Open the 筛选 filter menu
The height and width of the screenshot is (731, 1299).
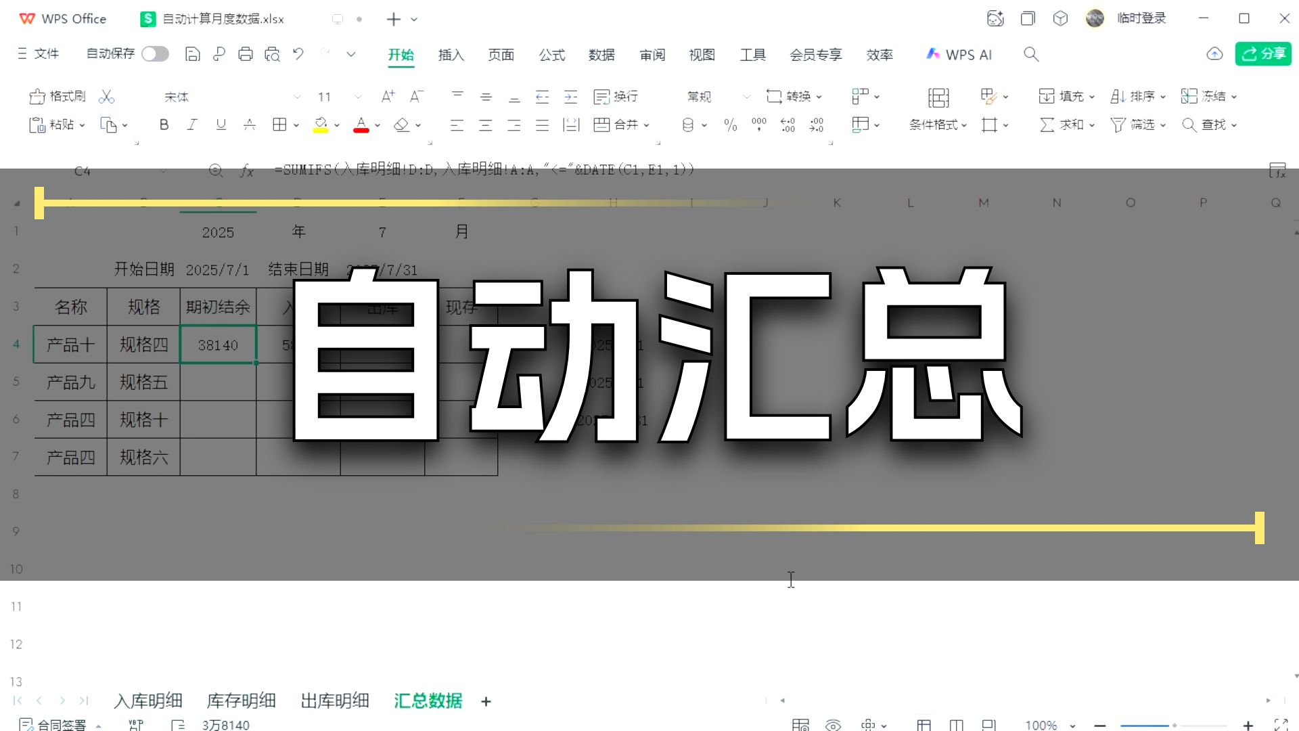click(x=1138, y=125)
